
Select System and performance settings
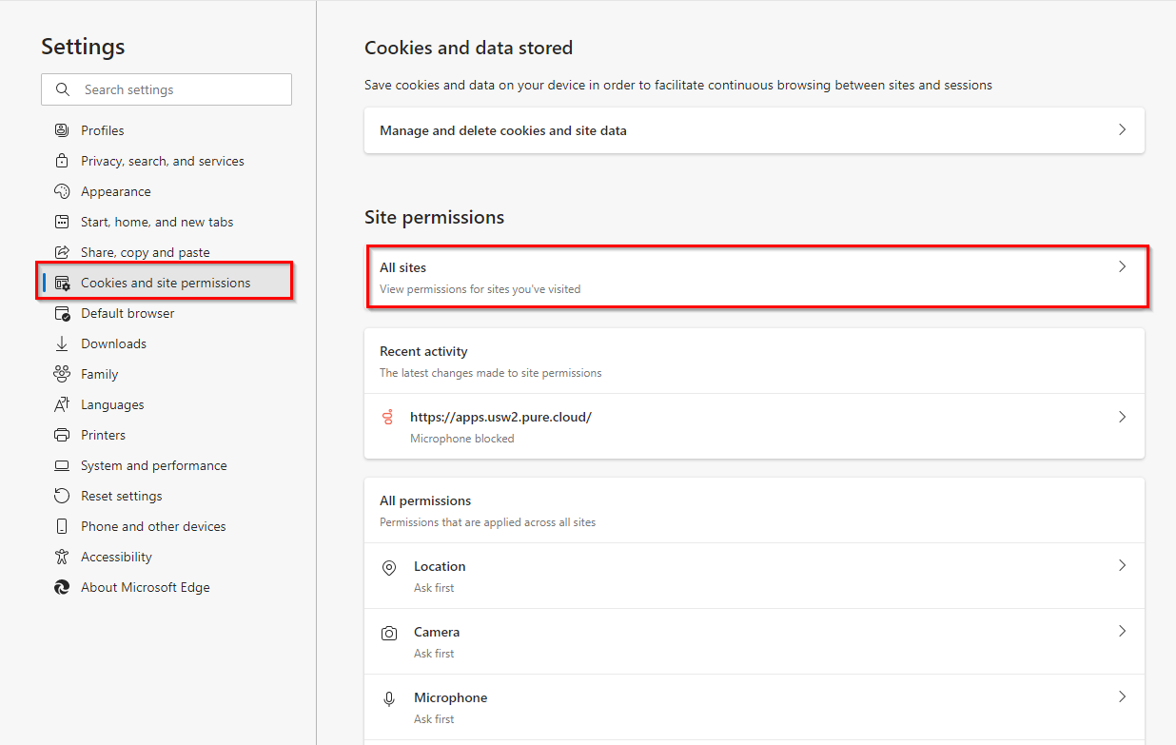coord(153,465)
